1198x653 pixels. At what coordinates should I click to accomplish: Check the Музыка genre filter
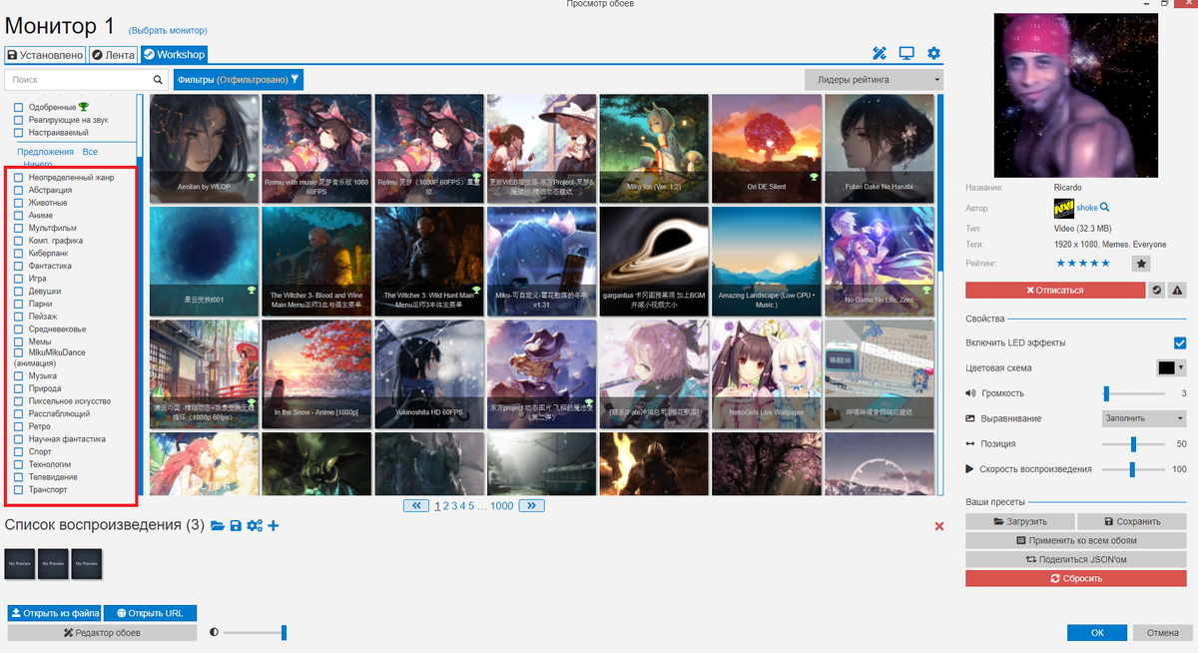coord(19,376)
